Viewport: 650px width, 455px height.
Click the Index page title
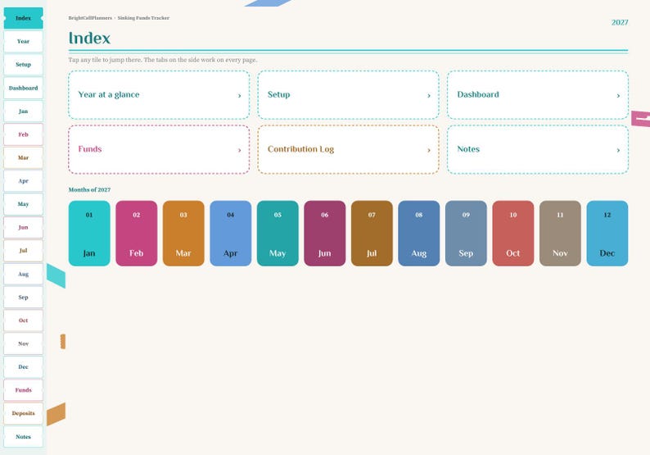pos(89,39)
